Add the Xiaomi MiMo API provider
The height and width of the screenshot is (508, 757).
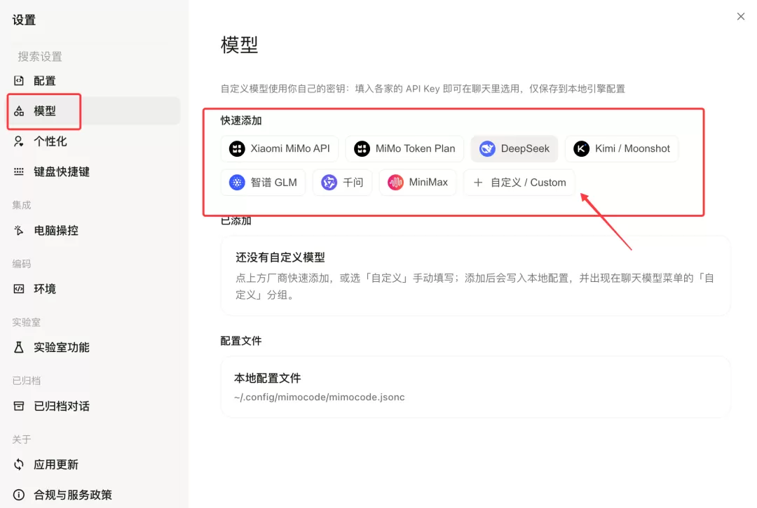[280, 148]
